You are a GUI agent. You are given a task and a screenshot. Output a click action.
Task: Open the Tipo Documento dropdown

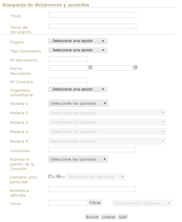pyautogui.click(x=78, y=50)
